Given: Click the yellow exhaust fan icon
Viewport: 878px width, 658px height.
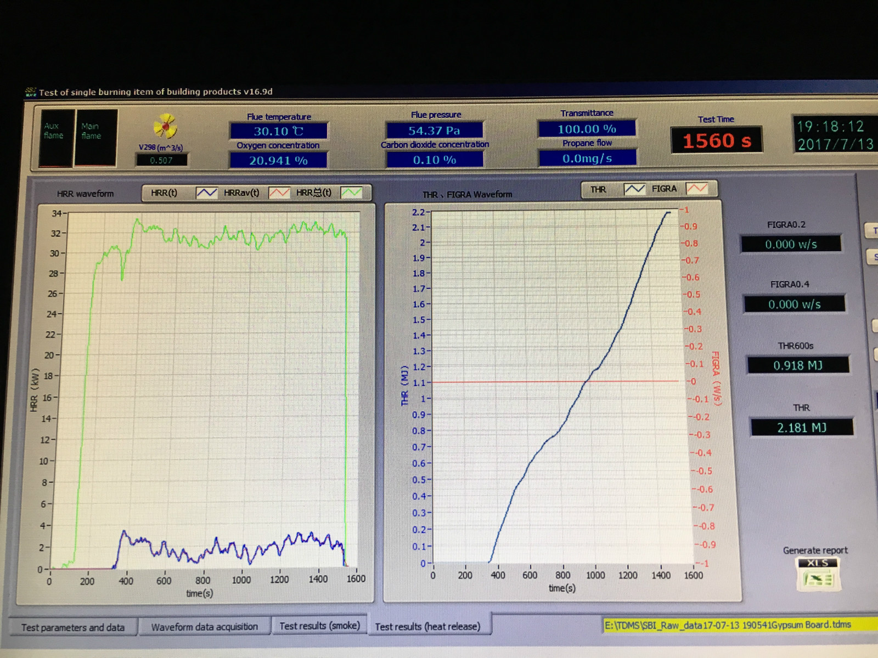Looking at the screenshot, I should coord(165,127).
